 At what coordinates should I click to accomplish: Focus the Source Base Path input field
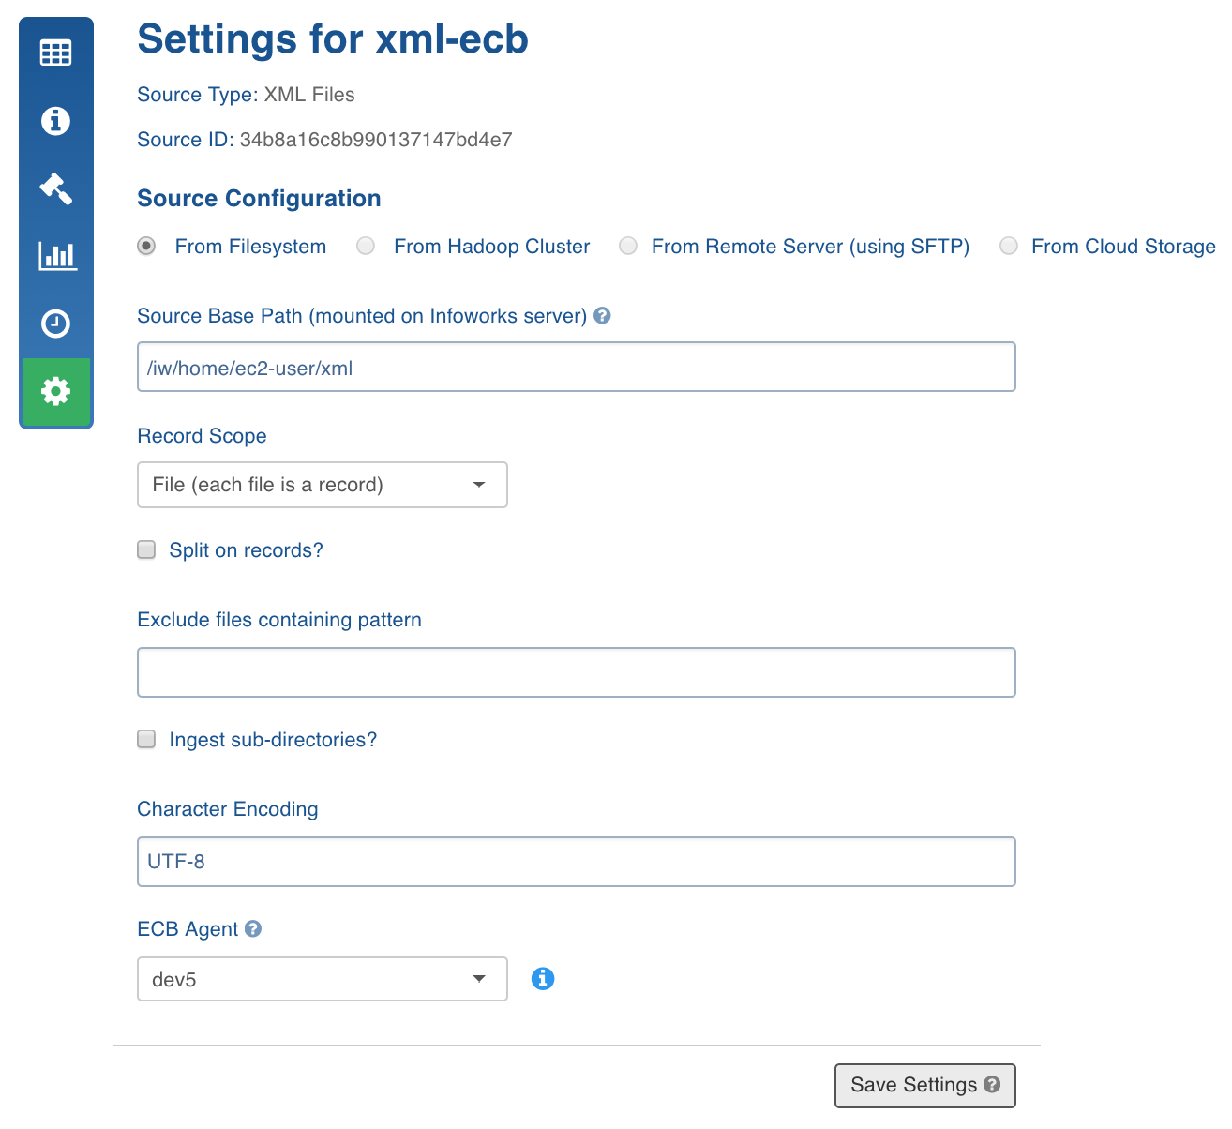[x=577, y=367]
